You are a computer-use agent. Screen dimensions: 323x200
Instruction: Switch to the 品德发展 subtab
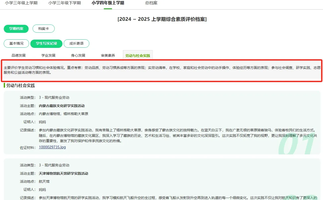coord(19,55)
